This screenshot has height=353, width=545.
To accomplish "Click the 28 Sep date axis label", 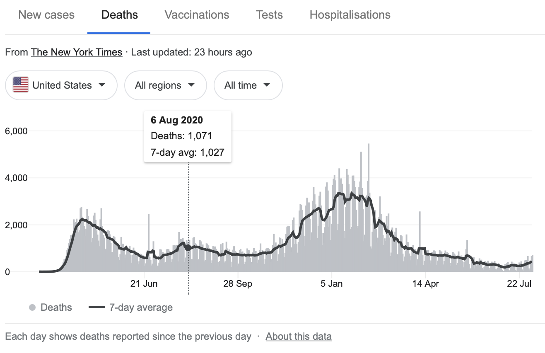I will tap(238, 284).
